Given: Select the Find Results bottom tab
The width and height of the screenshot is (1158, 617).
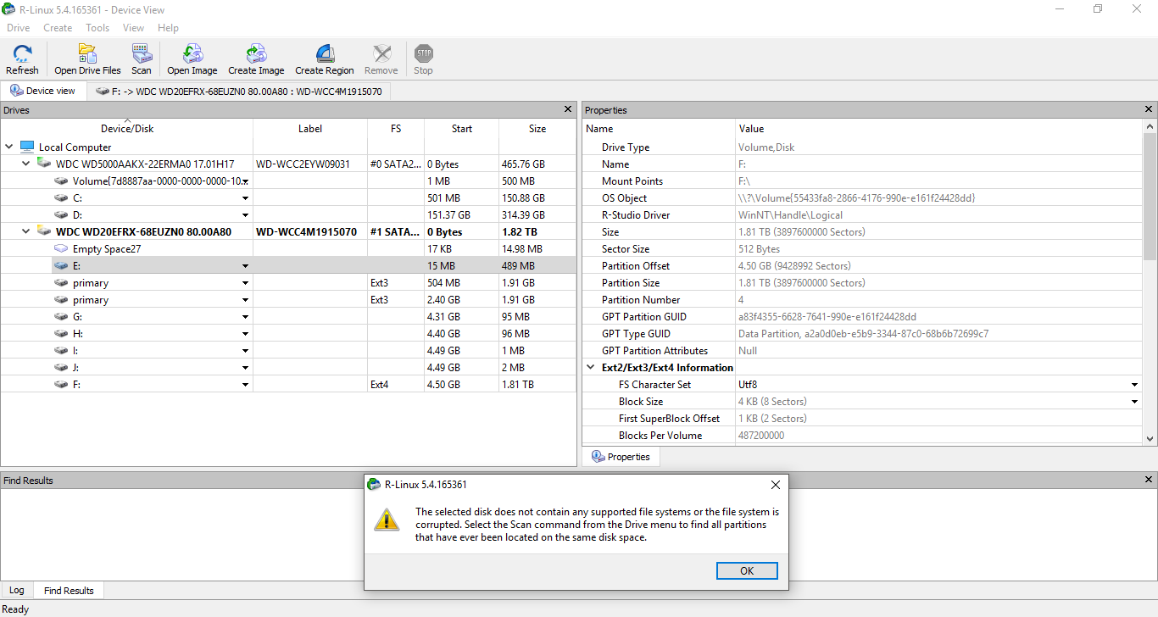Looking at the screenshot, I should [x=69, y=590].
